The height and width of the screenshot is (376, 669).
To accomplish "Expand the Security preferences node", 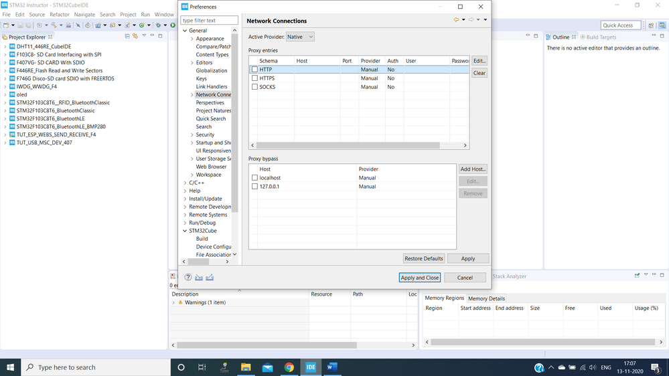I will [x=192, y=134].
